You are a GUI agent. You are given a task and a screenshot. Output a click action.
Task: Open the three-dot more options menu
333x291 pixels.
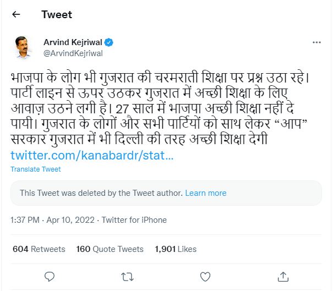pyautogui.click(x=316, y=42)
